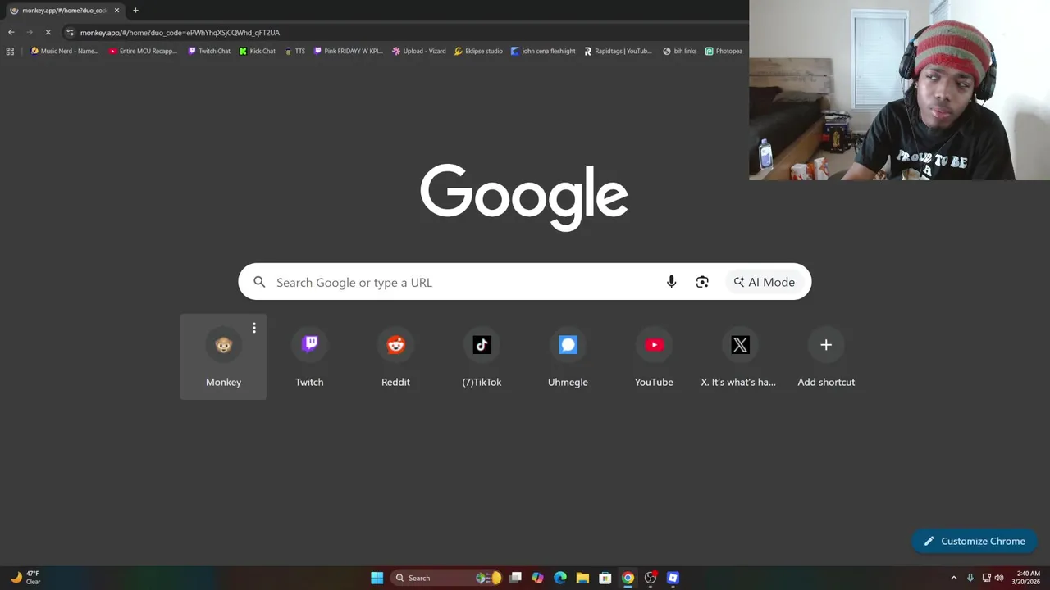The height and width of the screenshot is (590, 1050).
Task: Open the Twitch shortcut
Action: point(309,357)
